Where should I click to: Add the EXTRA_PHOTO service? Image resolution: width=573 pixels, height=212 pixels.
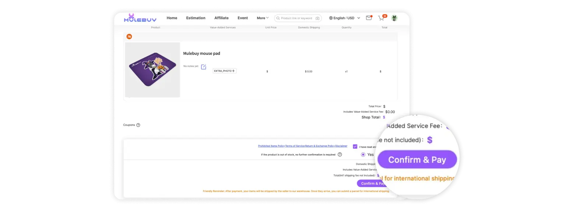pyautogui.click(x=225, y=71)
